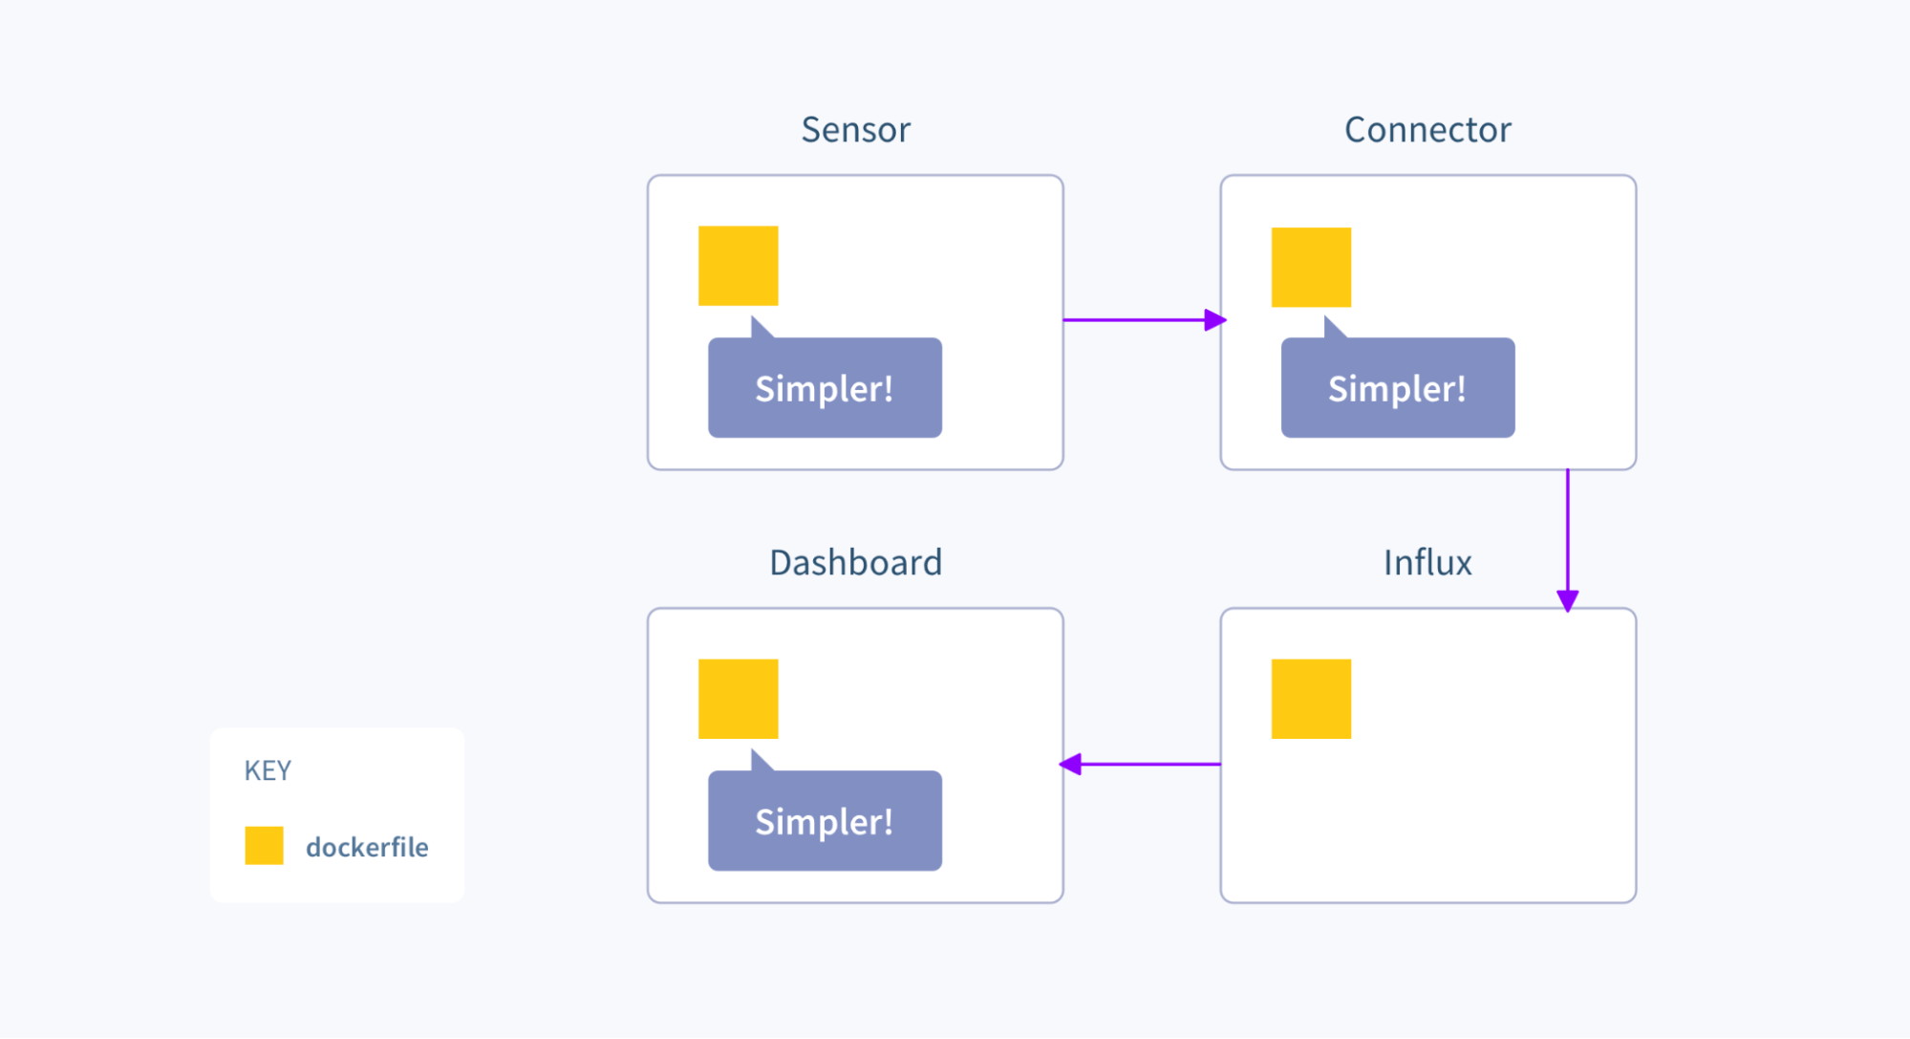Click the arrowhead pointing down at Influx box
1910x1039 pixels.
[1567, 600]
